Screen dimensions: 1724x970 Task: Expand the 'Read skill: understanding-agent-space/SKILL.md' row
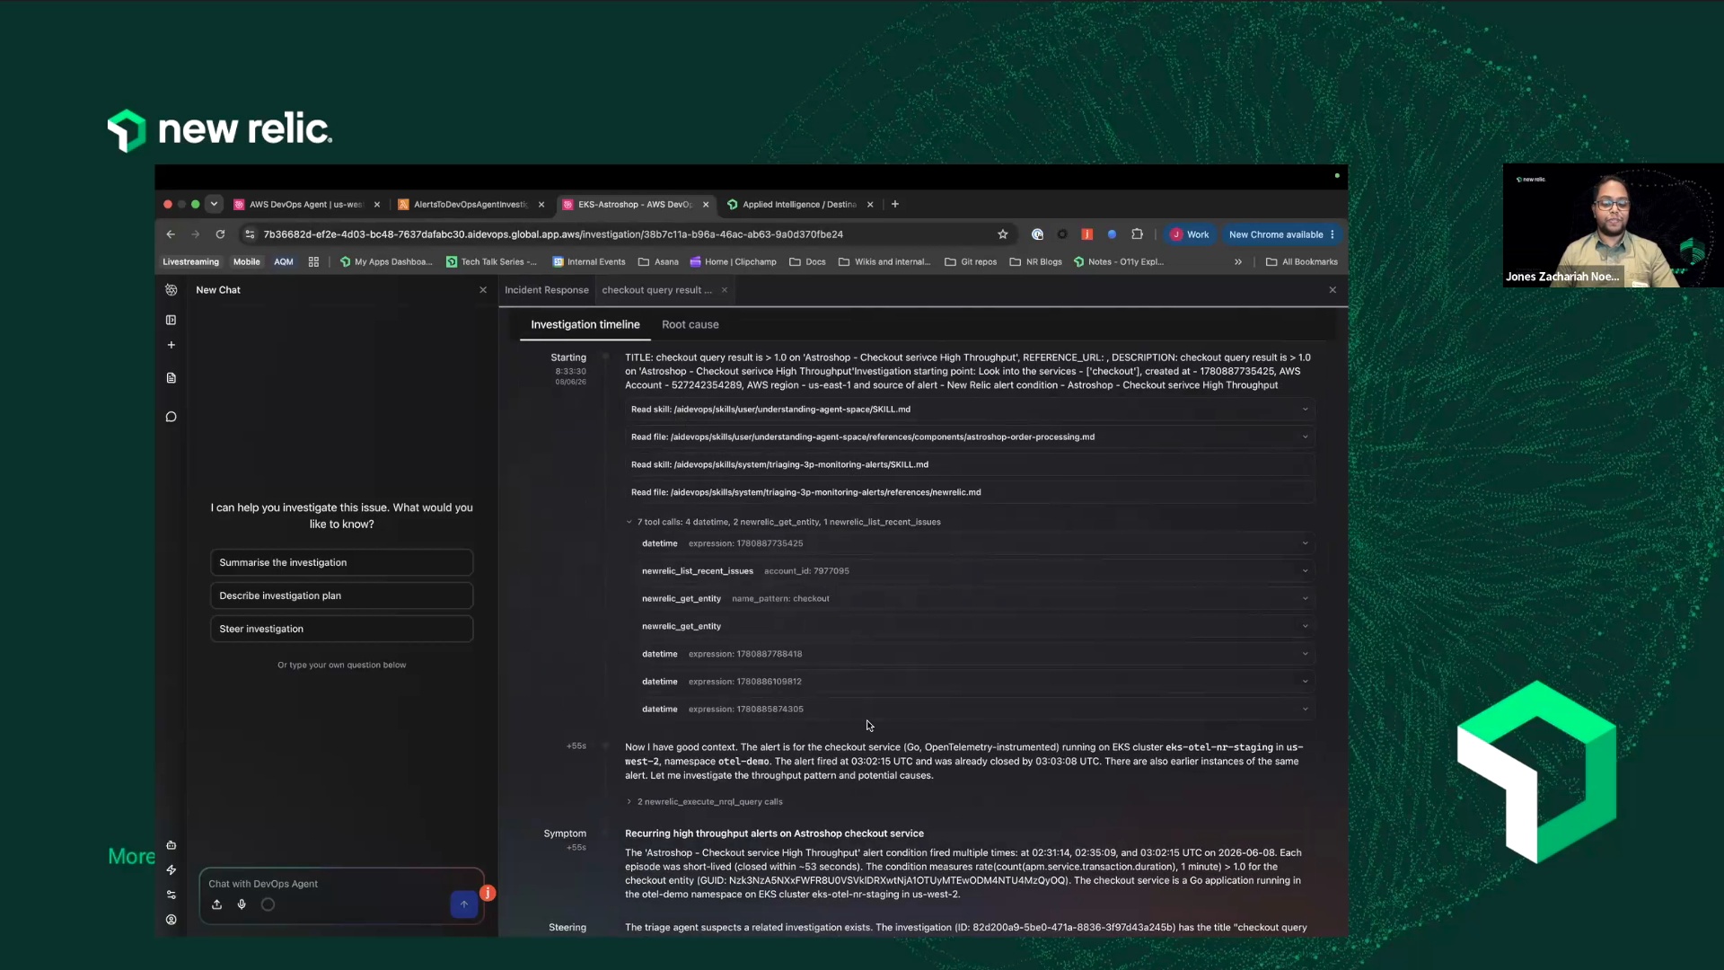pos(971,410)
